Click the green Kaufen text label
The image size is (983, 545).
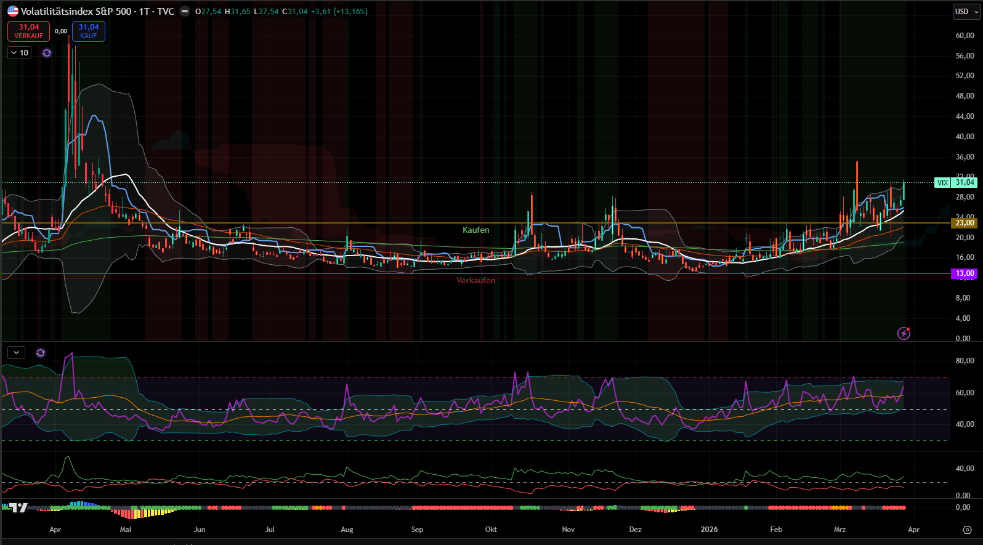point(475,230)
